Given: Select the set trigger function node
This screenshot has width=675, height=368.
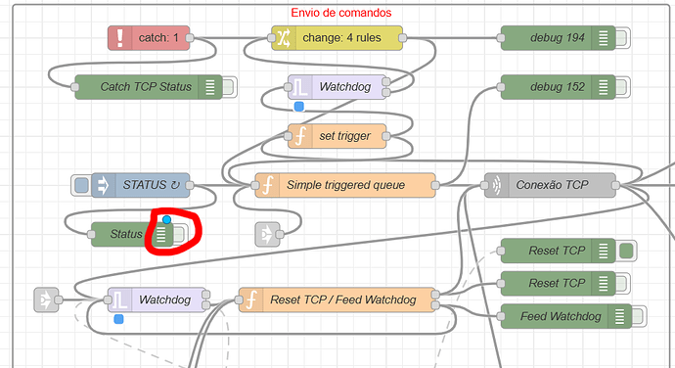Looking at the screenshot, I should click(337, 136).
